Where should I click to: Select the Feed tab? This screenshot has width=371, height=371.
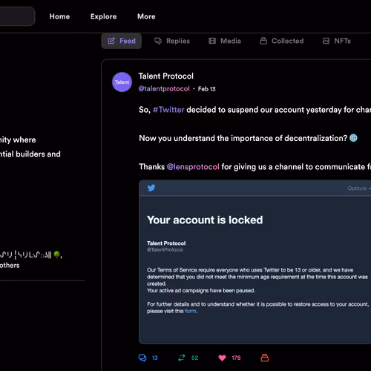121,41
